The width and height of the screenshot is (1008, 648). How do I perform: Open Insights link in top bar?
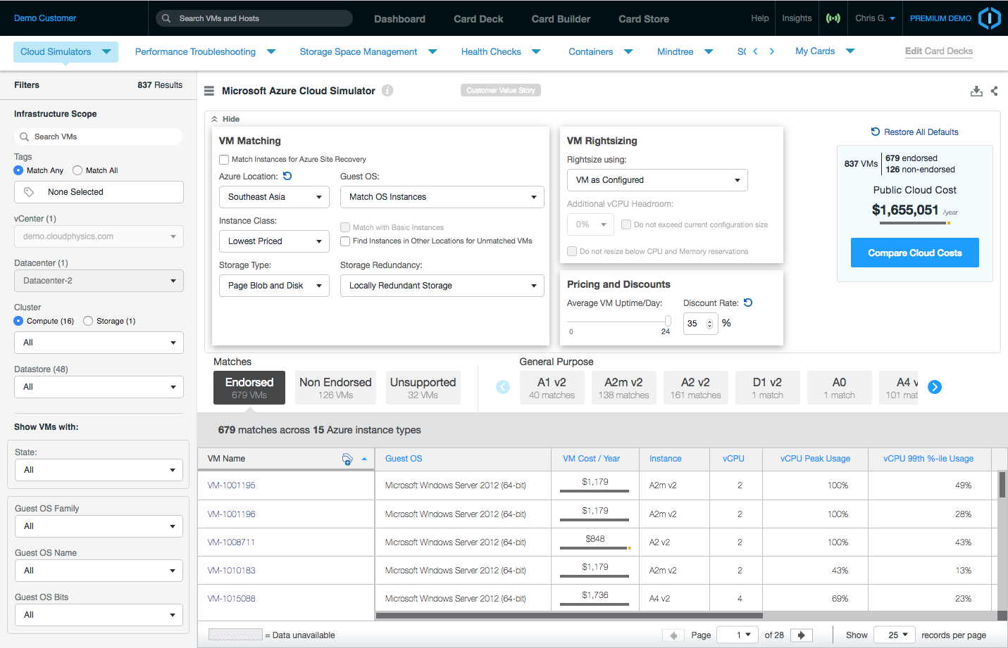pyautogui.click(x=797, y=18)
